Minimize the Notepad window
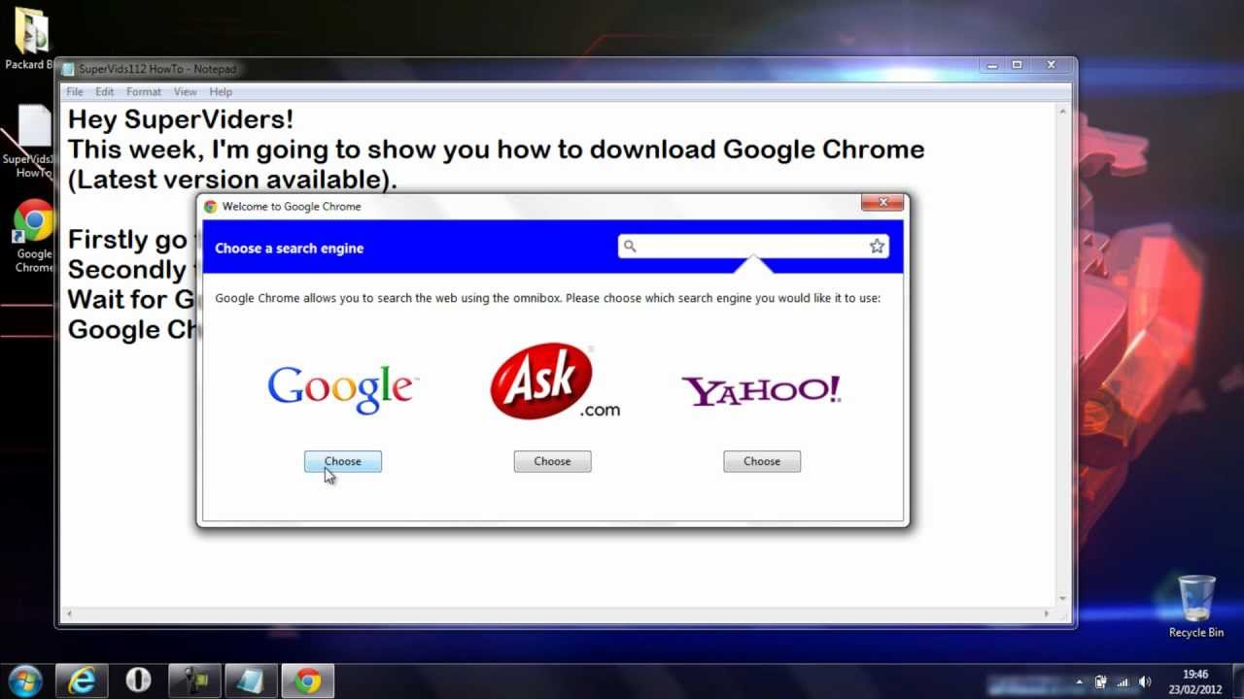Screen dimensions: 1244x699 pyautogui.click(x=992, y=65)
